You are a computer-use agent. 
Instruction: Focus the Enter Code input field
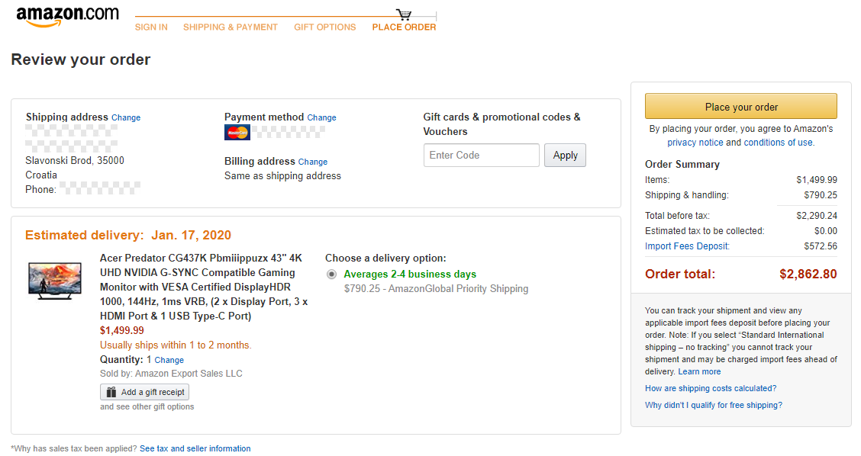[482, 156]
